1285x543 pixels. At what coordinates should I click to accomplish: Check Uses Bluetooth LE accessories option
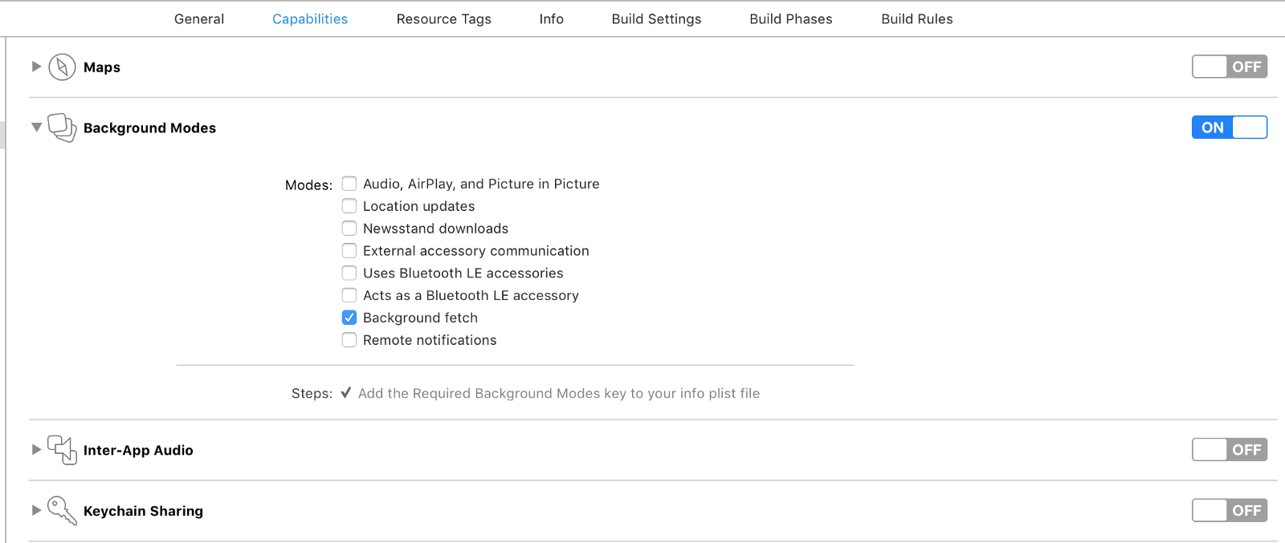pyautogui.click(x=349, y=274)
